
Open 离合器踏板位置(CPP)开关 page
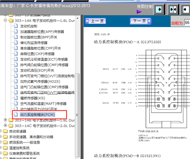41,48
